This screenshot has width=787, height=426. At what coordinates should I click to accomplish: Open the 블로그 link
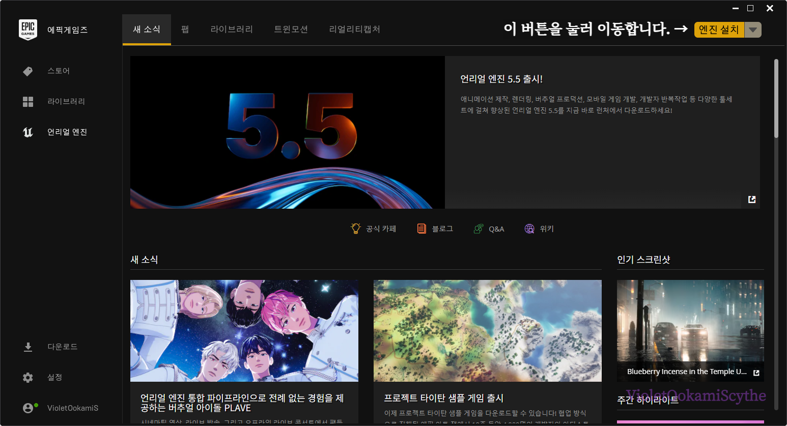point(442,229)
